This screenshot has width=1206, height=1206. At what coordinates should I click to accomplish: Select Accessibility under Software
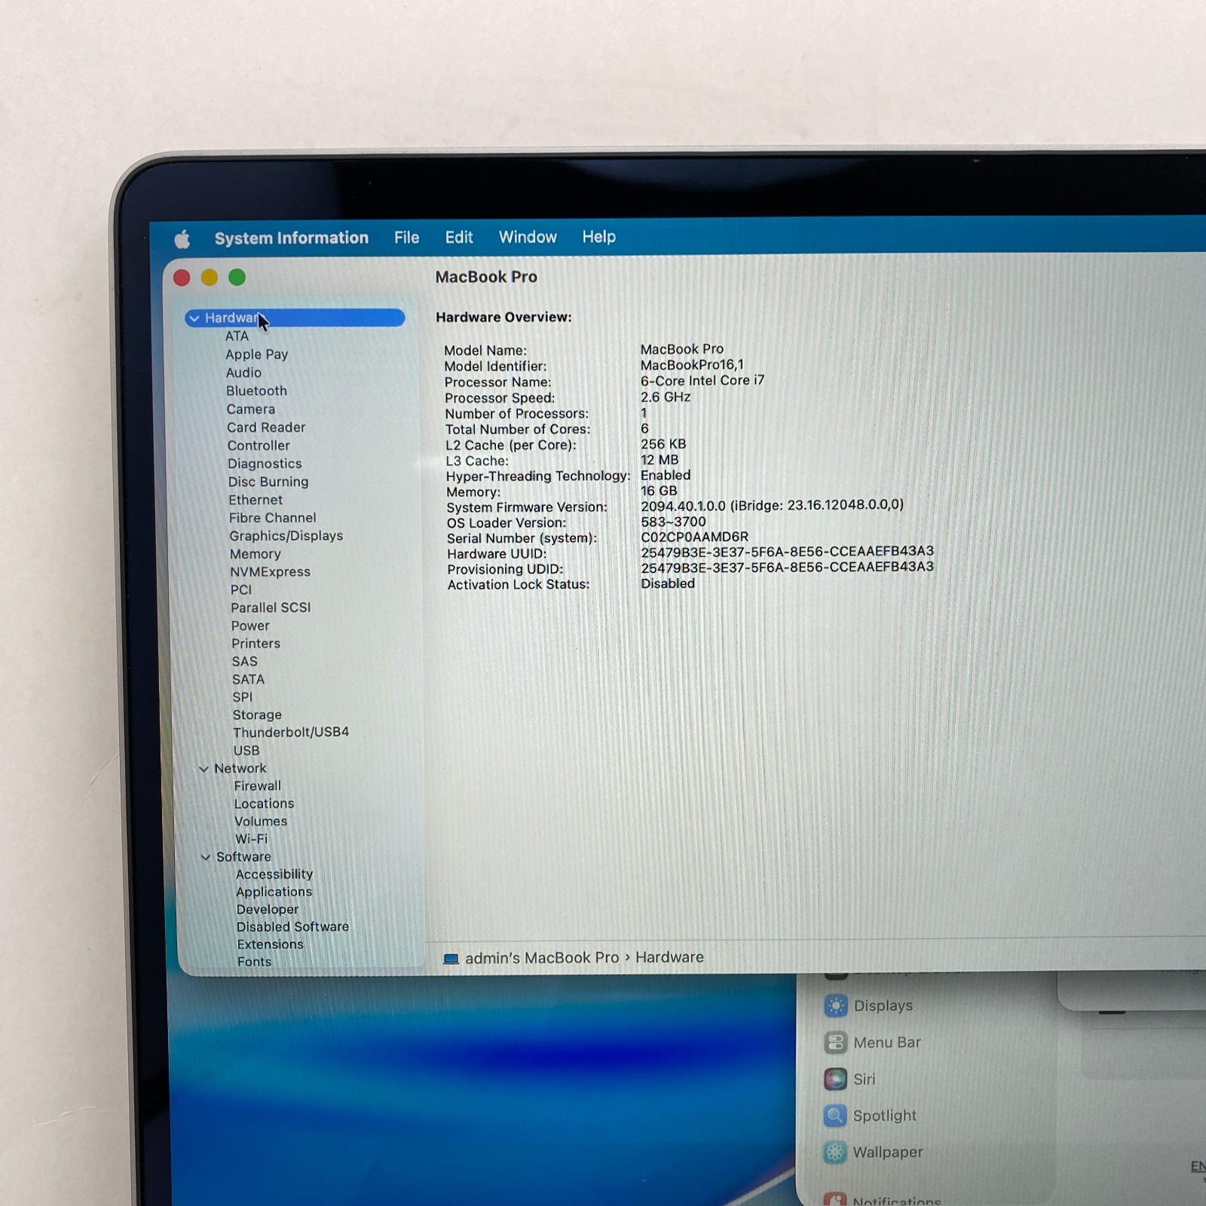click(274, 874)
